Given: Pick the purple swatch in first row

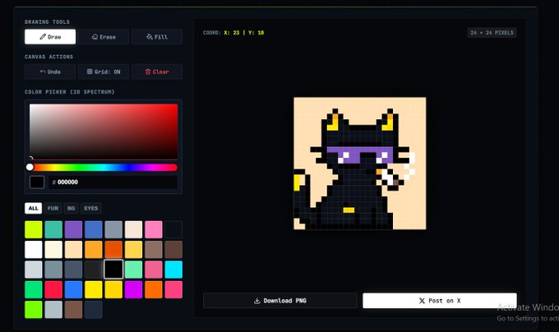Looking at the screenshot, I should (73, 229).
